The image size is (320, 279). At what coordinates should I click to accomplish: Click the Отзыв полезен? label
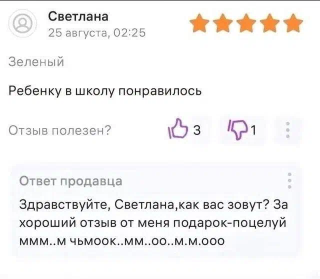pos(60,130)
